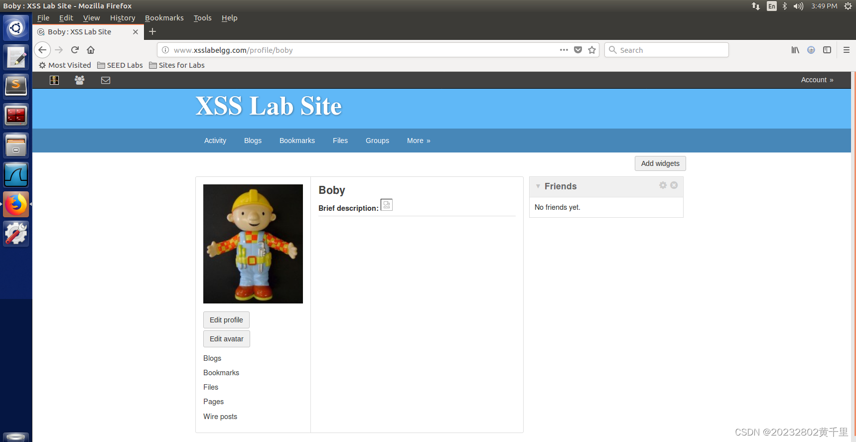Click the small profile avatar in topbar

tap(54, 80)
